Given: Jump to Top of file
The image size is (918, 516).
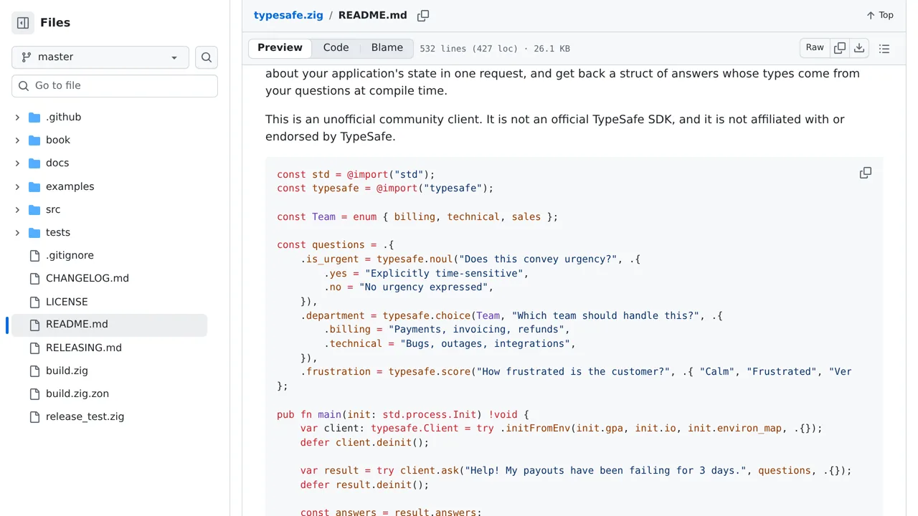Looking at the screenshot, I should coord(880,15).
